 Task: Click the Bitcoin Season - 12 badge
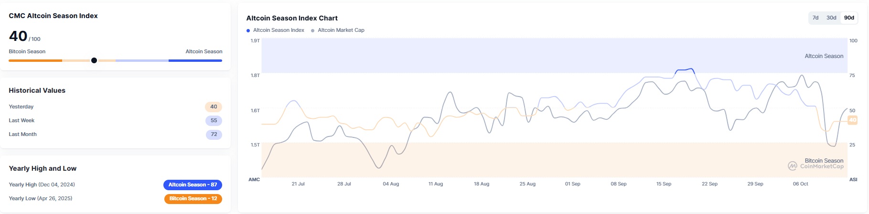click(193, 198)
